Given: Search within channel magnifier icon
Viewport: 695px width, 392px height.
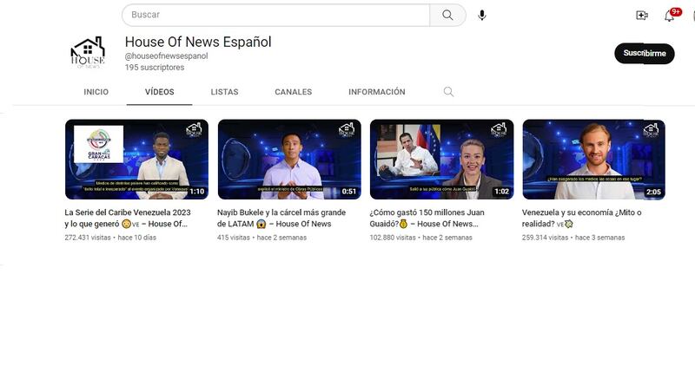Looking at the screenshot, I should [x=448, y=92].
